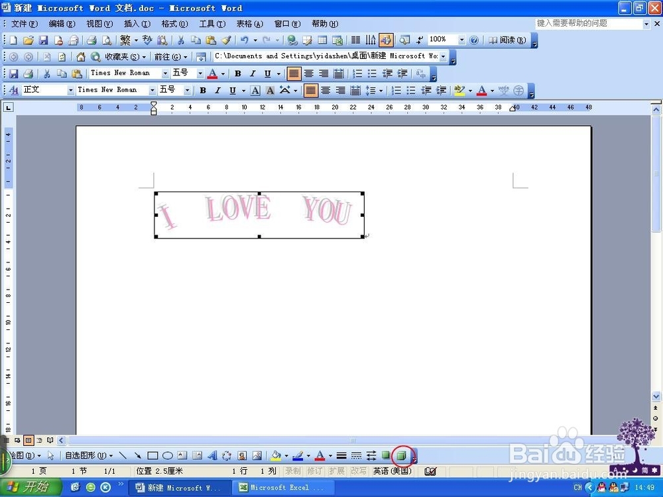Screen dimensions: 663x497
Task: Toggle Character Shading on the text
Action: click(270, 90)
